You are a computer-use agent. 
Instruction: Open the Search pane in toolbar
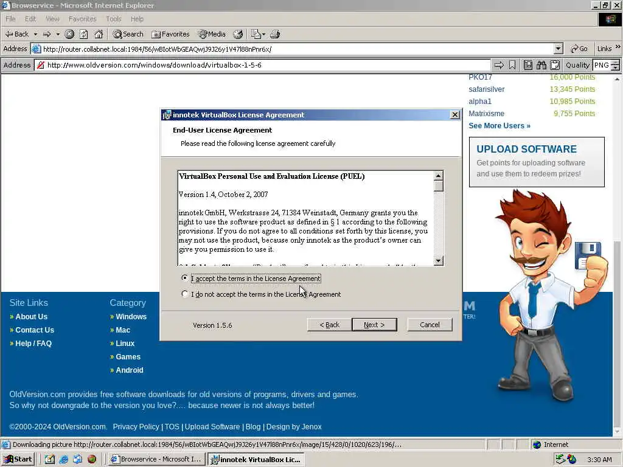128,34
